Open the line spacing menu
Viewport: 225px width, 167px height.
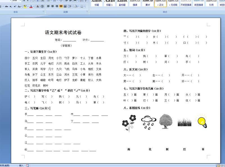click(70, 6)
